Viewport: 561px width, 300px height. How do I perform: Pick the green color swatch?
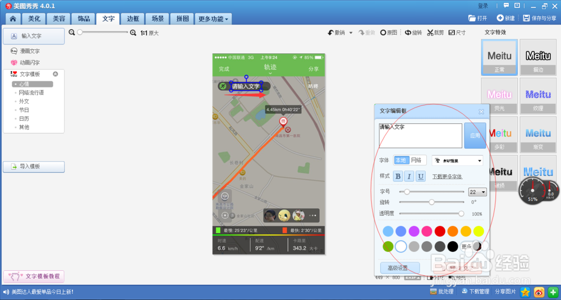click(x=388, y=246)
